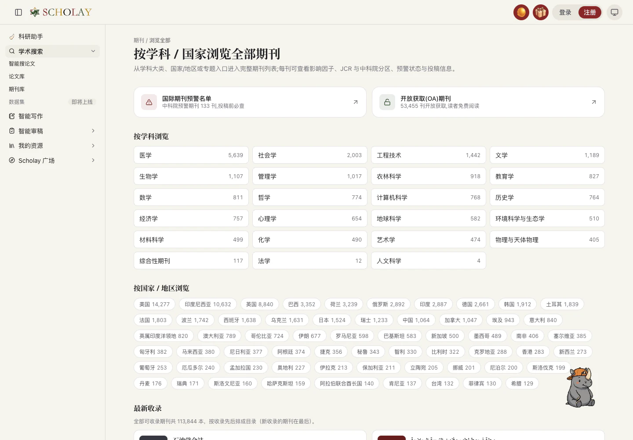Browse the 医学 subject category
The width and height of the screenshot is (633, 440).
click(x=191, y=155)
